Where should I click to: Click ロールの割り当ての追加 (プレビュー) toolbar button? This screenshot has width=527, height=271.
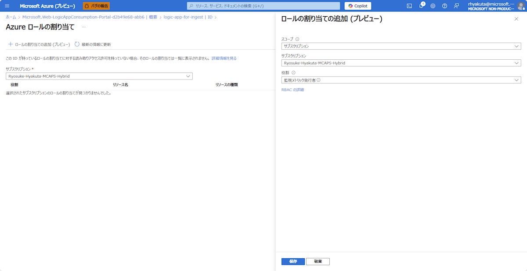[x=39, y=44]
